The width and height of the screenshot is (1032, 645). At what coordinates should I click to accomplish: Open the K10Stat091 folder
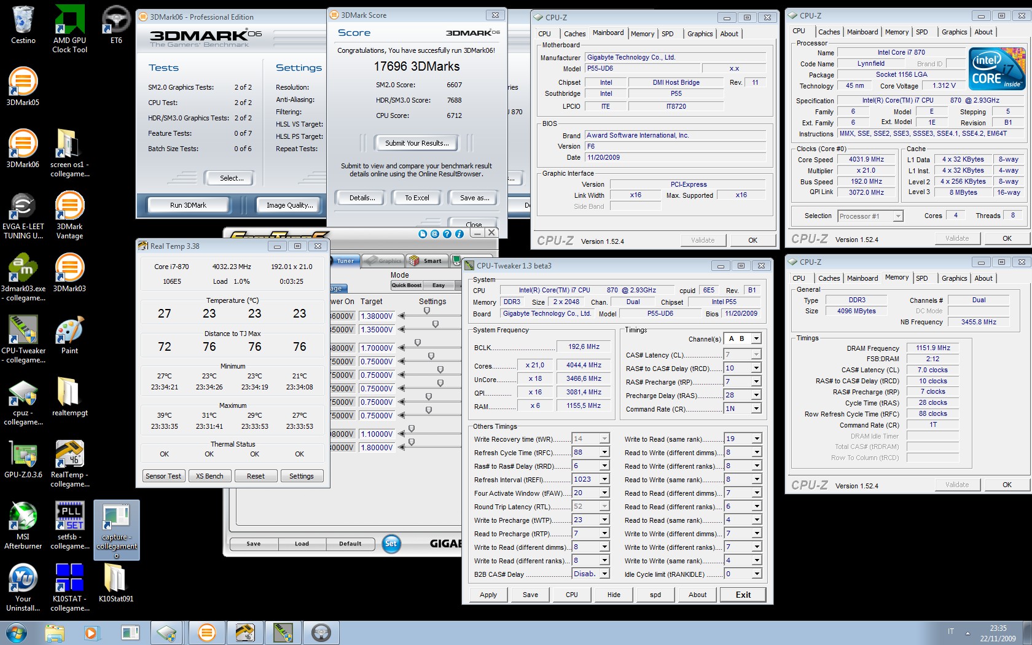[x=116, y=583]
